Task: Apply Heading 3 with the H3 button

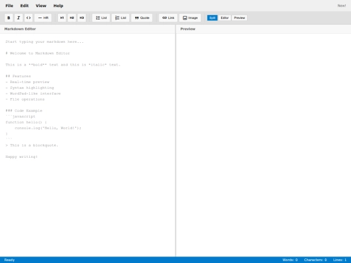Action: coord(82,18)
